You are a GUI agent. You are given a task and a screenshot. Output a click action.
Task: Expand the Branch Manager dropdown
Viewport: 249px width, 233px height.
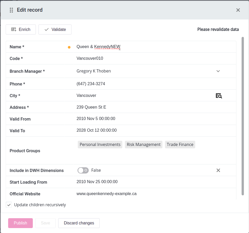218,71
